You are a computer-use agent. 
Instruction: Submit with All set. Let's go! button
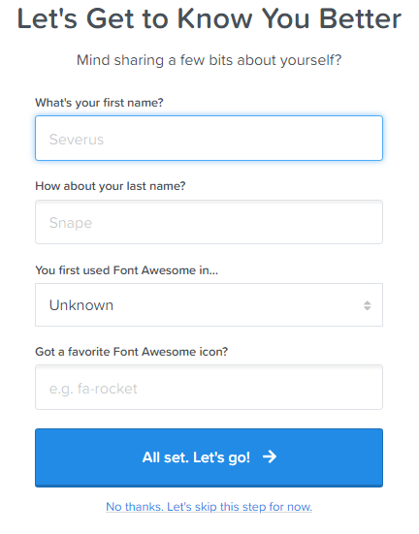click(209, 457)
